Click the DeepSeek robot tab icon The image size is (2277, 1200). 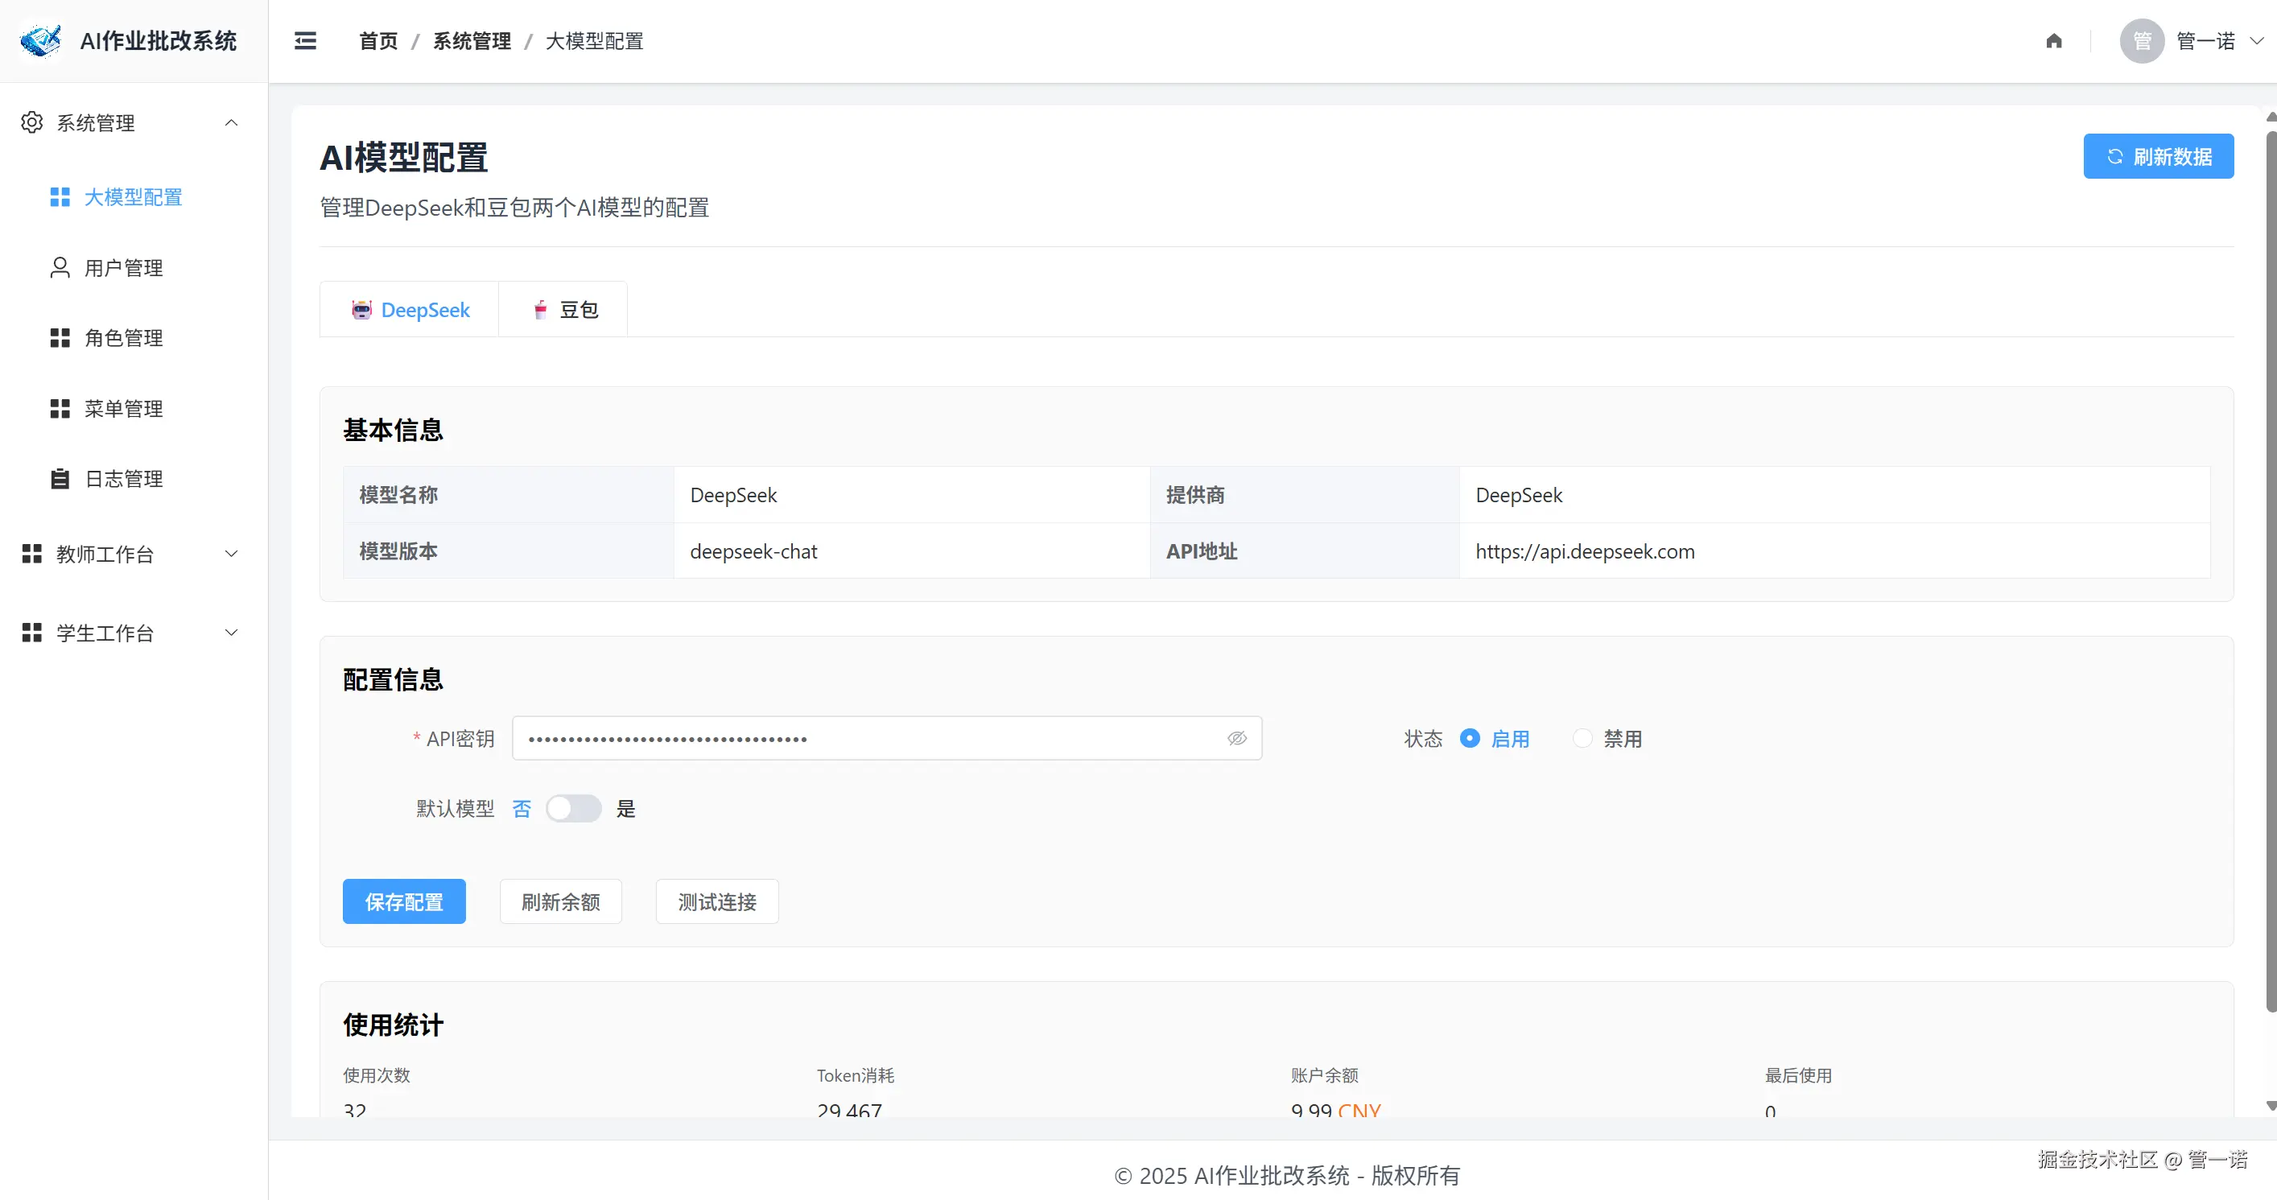click(x=361, y=310)
